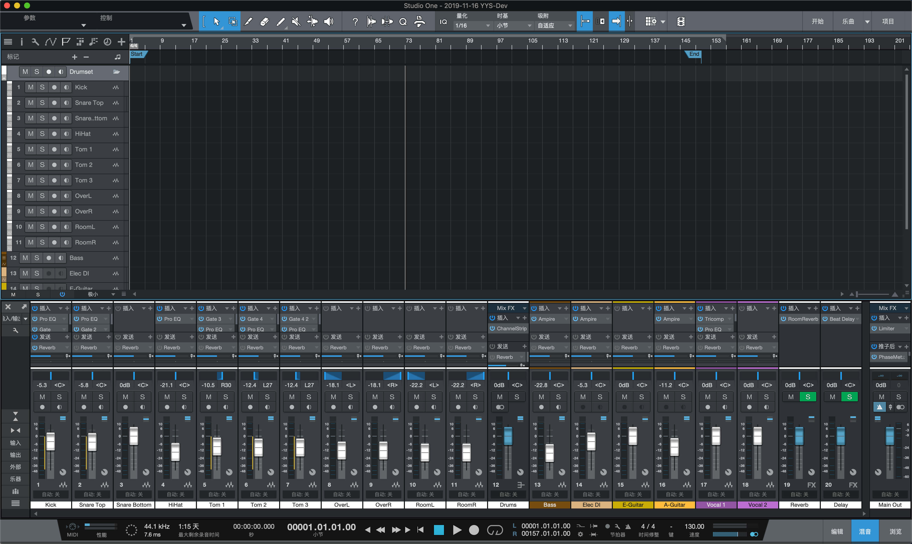
Task: Click the question mark help icon
Action: tap(355, 22)
